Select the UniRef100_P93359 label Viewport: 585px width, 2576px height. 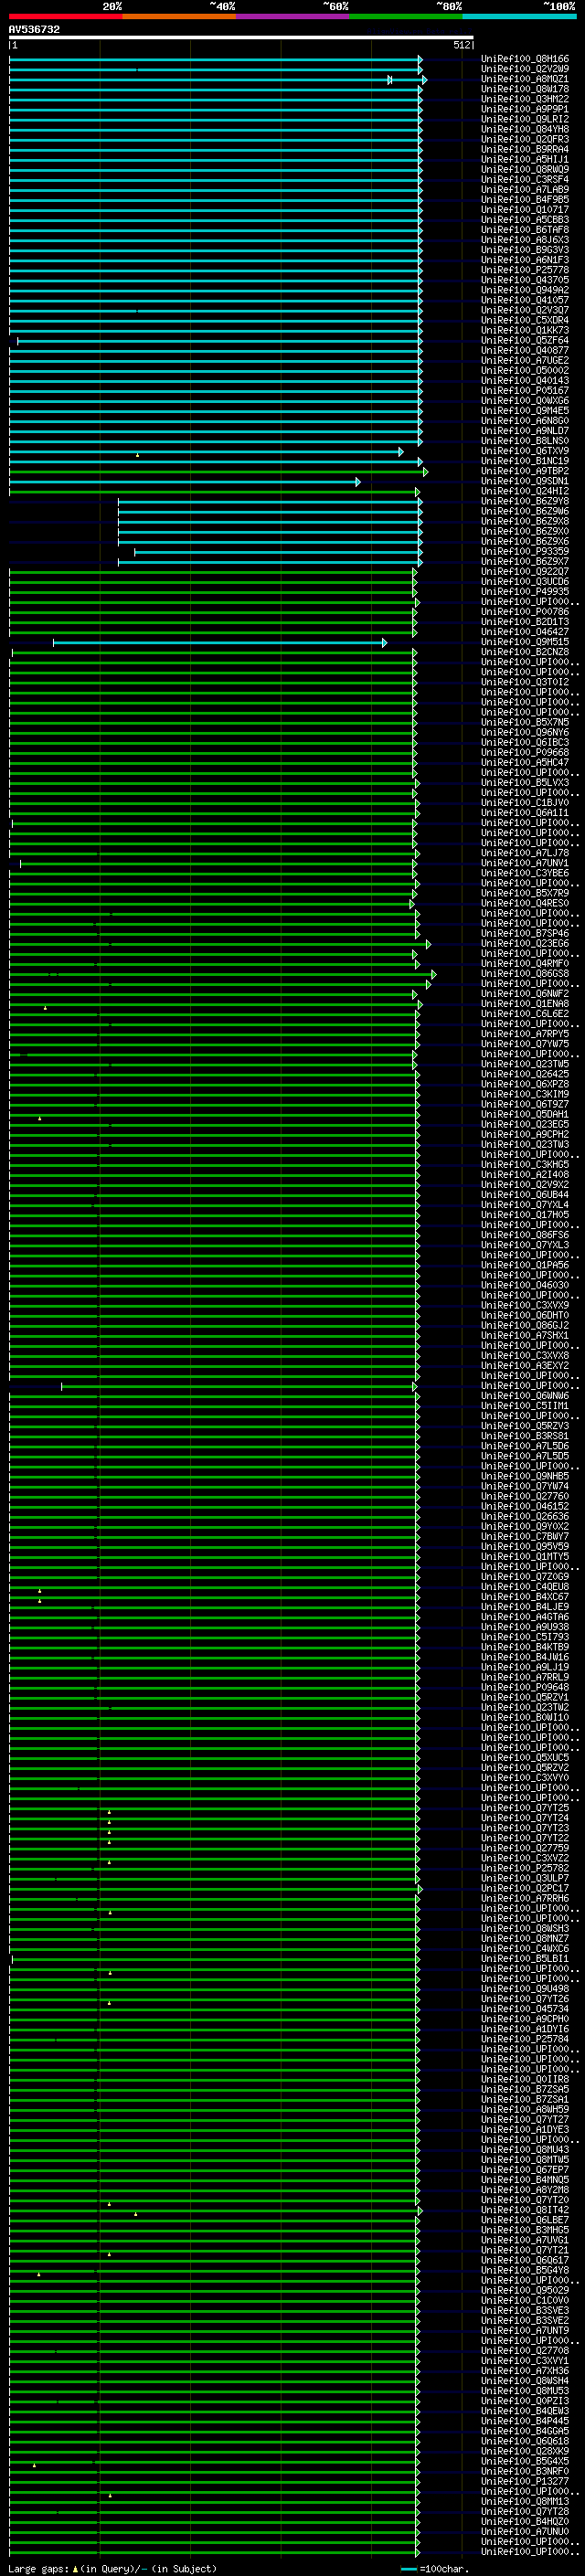(525, 551)
